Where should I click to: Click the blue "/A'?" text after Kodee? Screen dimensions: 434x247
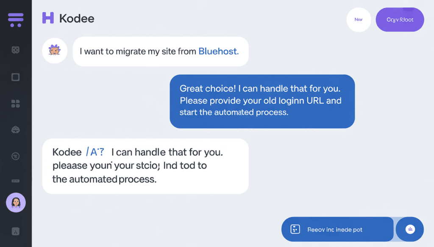point(95,152)
